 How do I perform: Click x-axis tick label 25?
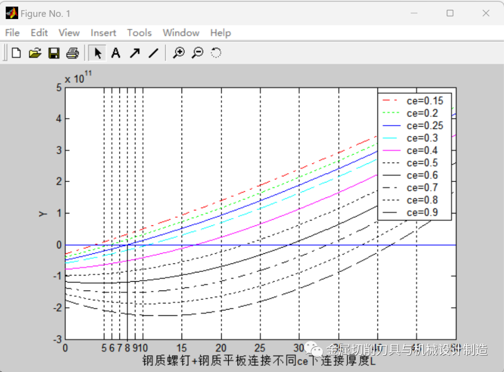tap(260, 348)
